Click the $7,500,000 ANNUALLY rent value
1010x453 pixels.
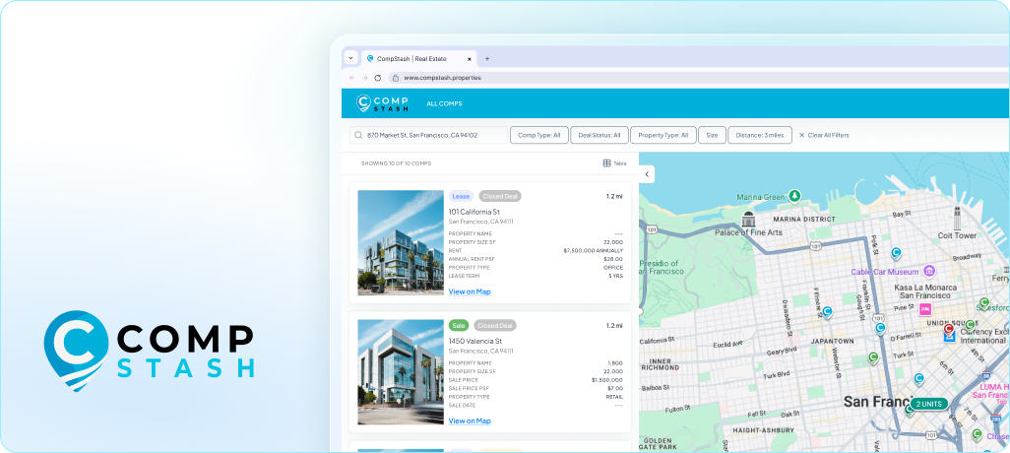pyautogui.click(x=594, y=251)
